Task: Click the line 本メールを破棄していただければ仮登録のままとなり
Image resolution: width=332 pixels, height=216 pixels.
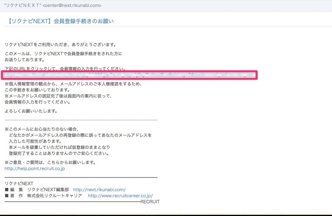Action: click(x=59, y=147)
